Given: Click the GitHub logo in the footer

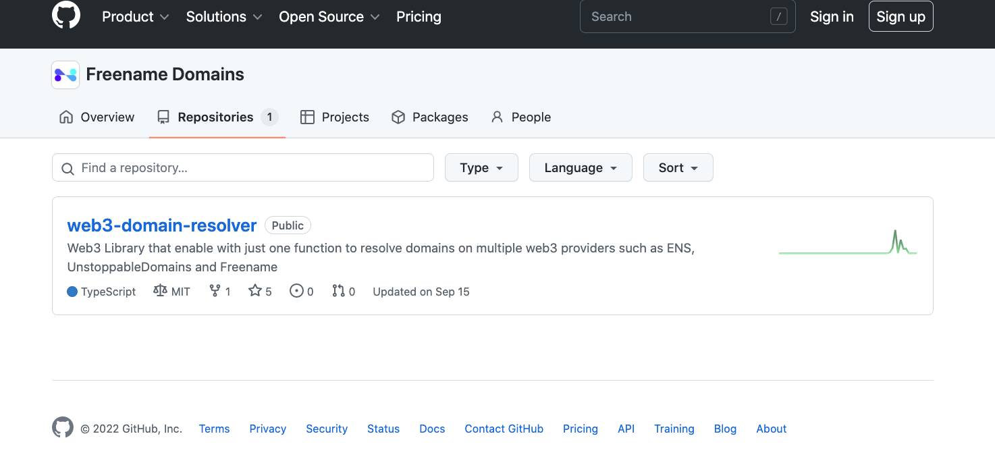Looking at the screenshot, I should tap(63, 428).
